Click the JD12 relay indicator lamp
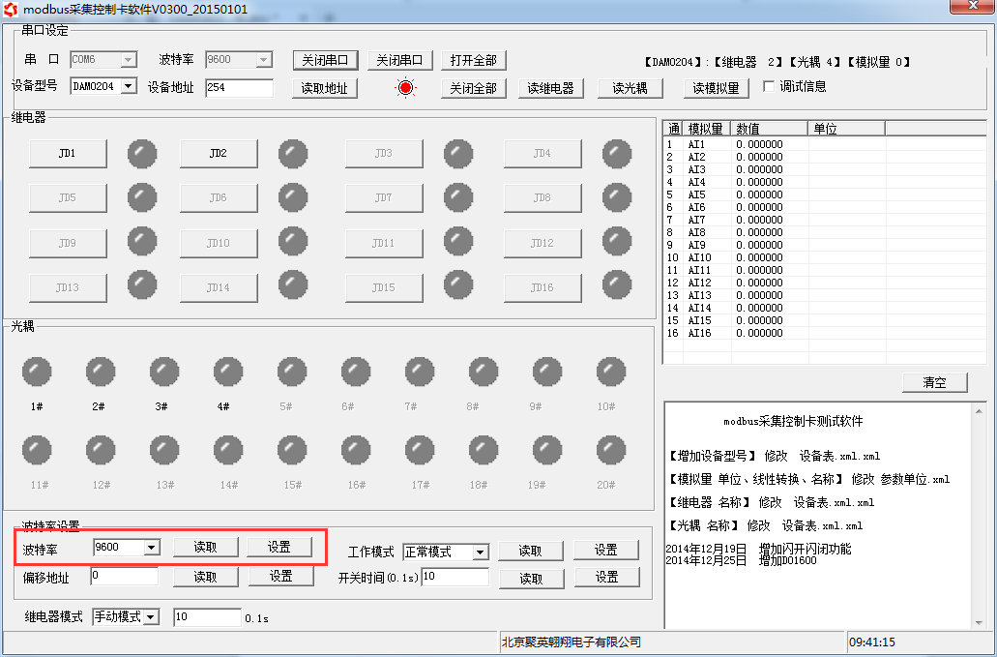Image resolution: width=997 pixels, height=657 pixels. click(x=617, y=242)
